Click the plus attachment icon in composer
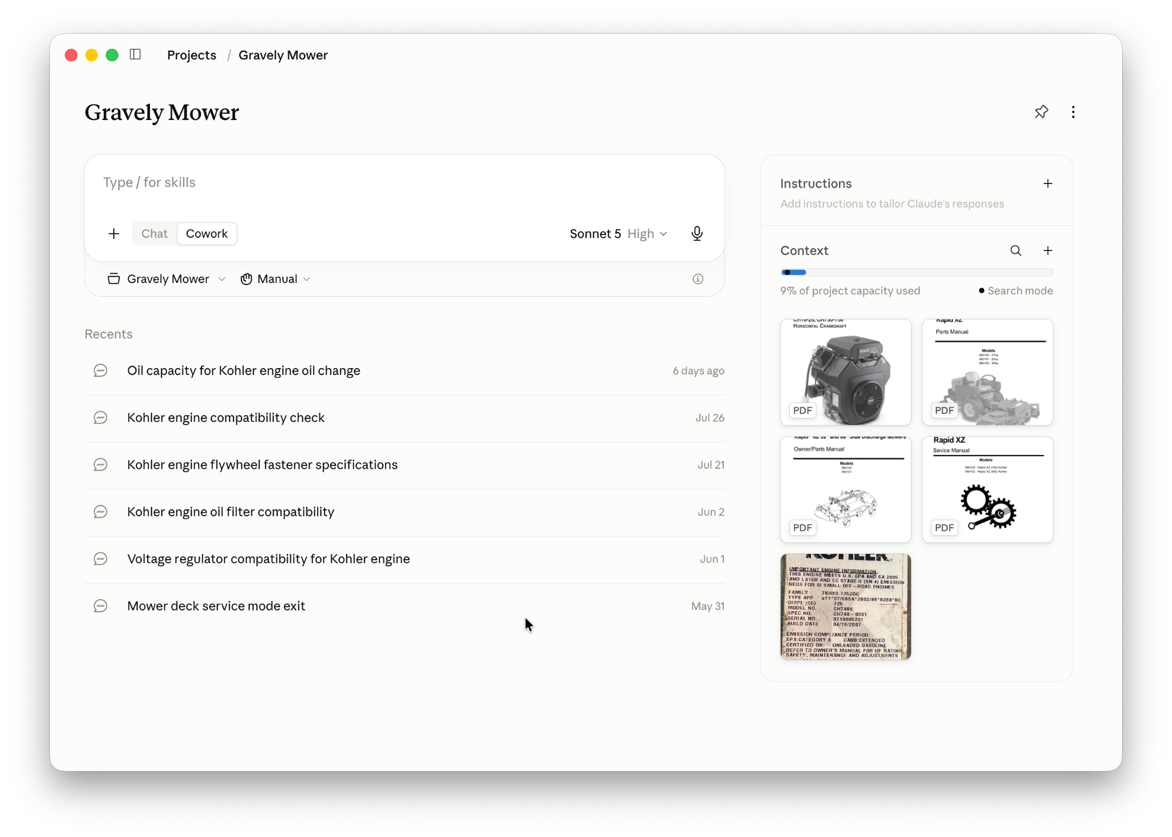The width and height of the screenshot is (1172, 837). pos(114,233)
